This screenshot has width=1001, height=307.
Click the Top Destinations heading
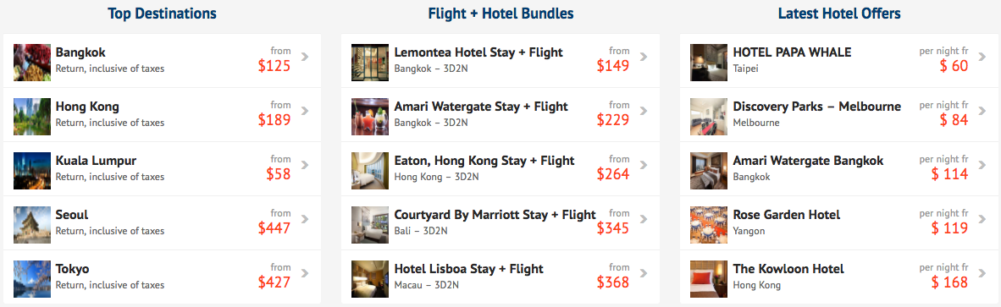[162, 14]
